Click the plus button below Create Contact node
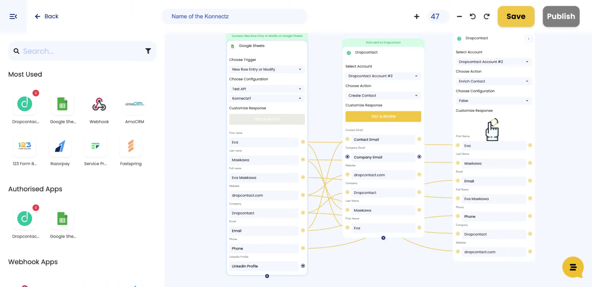The image size is (592, 287). [x=383, y=238]
